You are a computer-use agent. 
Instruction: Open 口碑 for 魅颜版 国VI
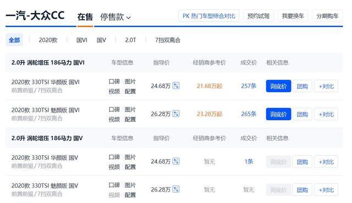(114, 109)
